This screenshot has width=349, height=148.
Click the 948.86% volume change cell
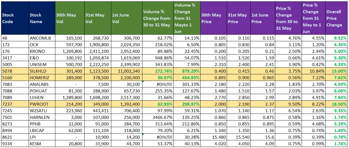pyautogui.click(x=158, y=58)
